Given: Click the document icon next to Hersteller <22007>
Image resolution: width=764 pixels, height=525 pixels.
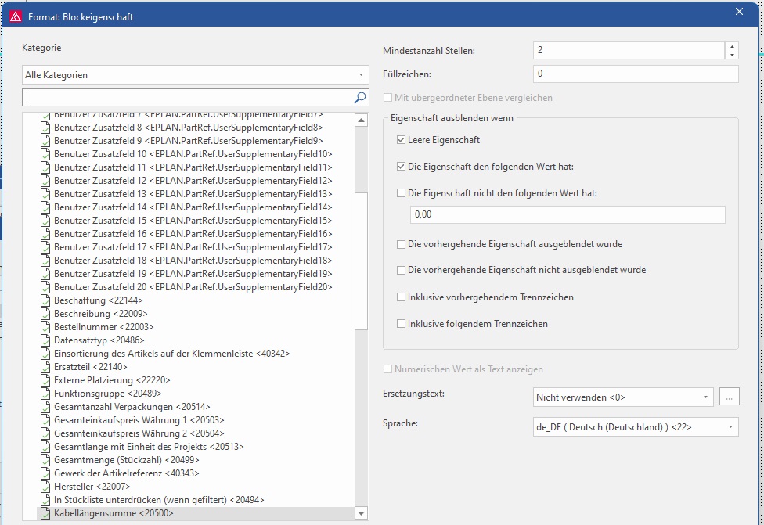Looking at the screenshot, I should (x=45, y=487).
